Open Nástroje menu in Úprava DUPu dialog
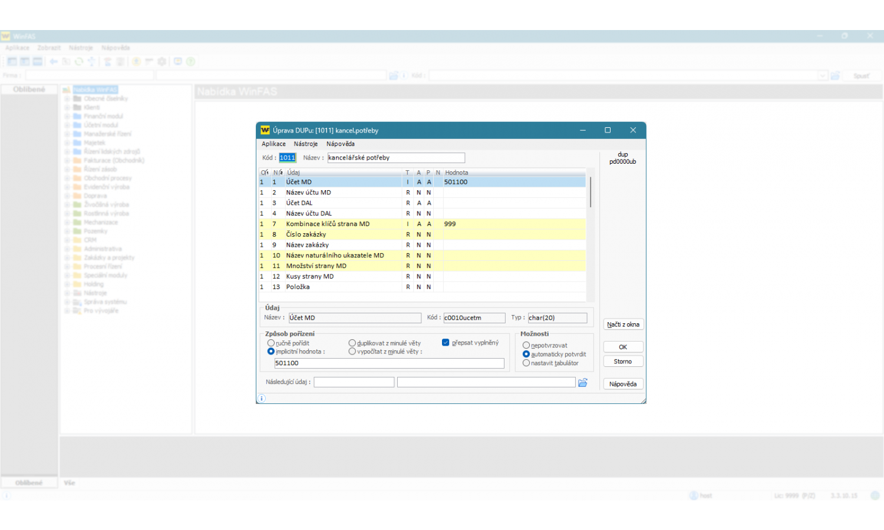 (306, 144)
